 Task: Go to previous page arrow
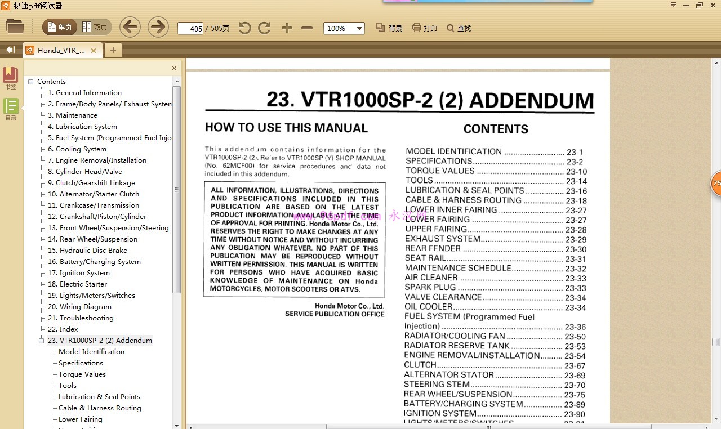130,27
